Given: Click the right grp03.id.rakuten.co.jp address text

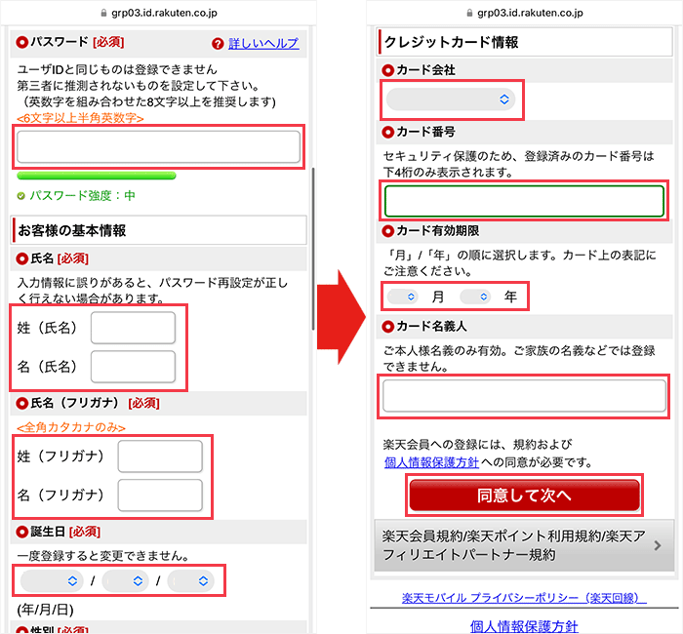Looking at the screenshot, I should (x=530, y=13).
